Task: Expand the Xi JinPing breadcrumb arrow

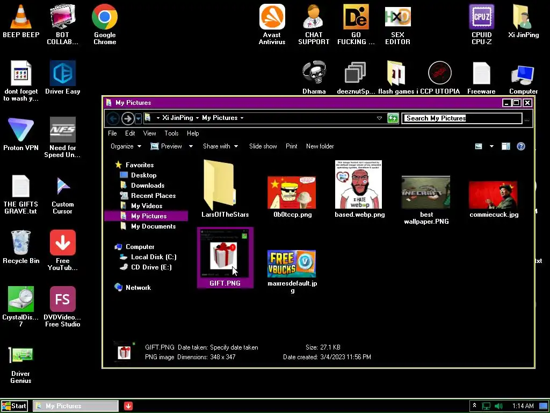Action: (x=197, y=118)
